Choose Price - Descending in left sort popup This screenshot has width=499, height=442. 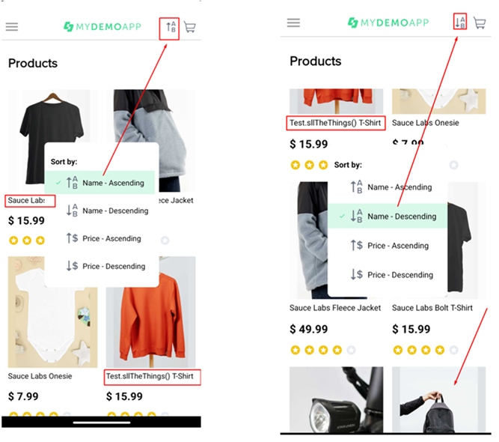coord(105,266)
